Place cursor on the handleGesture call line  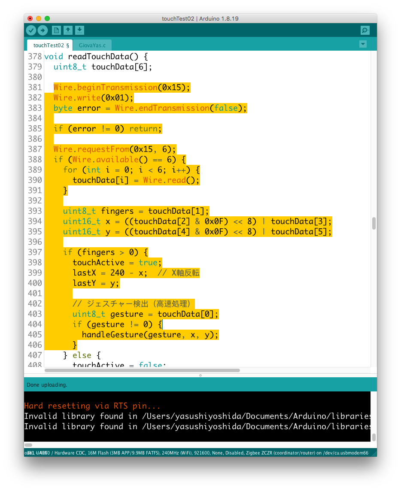click(x=150, y=335)
